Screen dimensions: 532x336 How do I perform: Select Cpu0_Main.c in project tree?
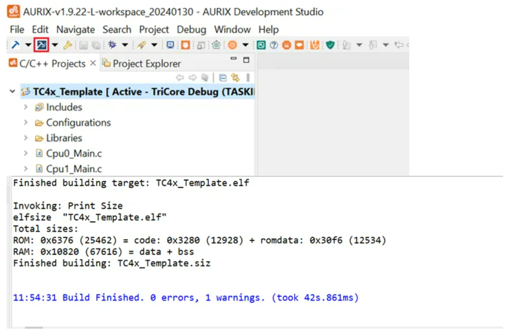(74, 154)
